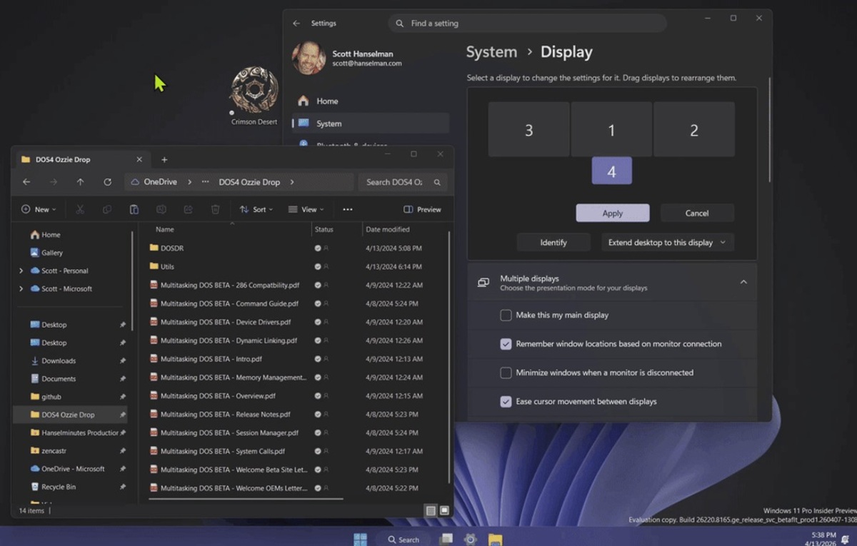The image size is (857, 546).
Task: Open the Settings gear on the taskbar
Action: (x=469, y=540)
